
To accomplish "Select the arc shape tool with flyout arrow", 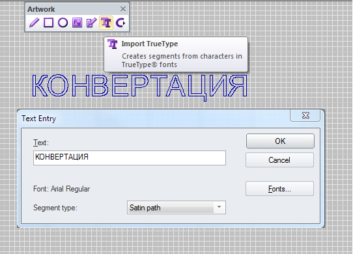I will pos(120,23).
